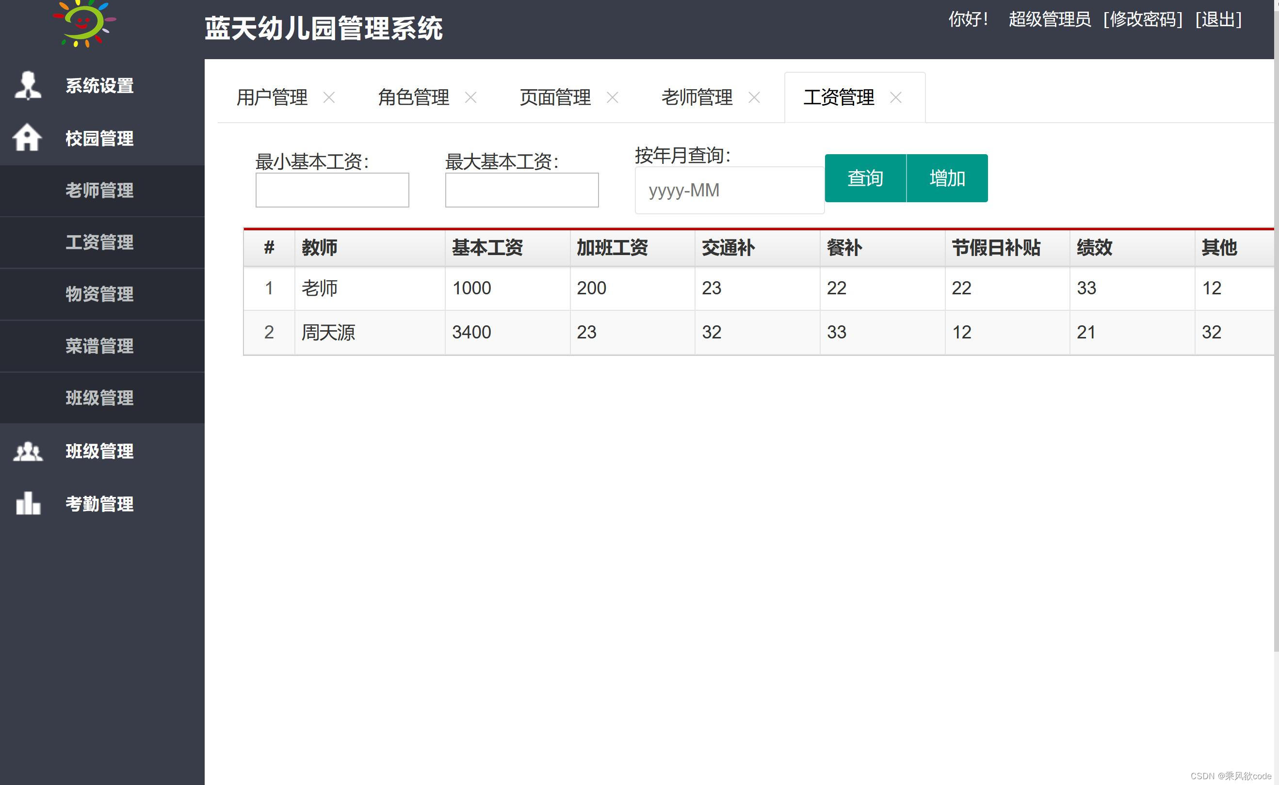
Task: Click the 增加 button
Action: 947,178
